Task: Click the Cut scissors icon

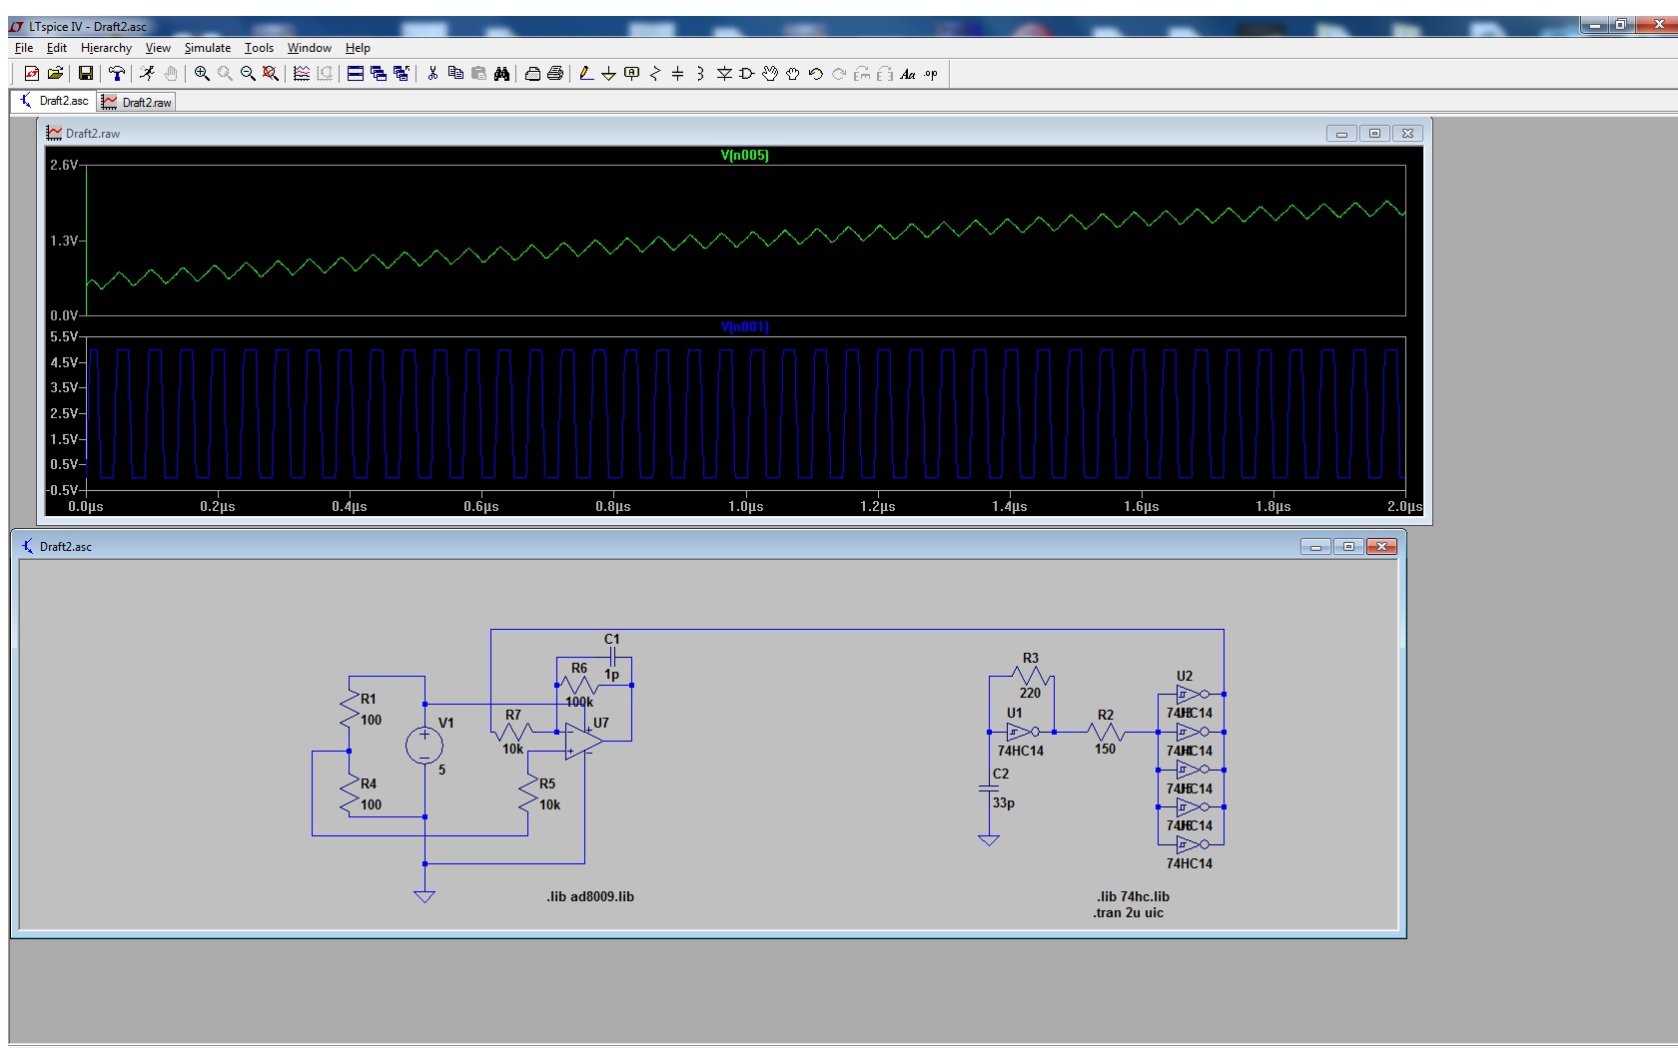Action: 432,73
